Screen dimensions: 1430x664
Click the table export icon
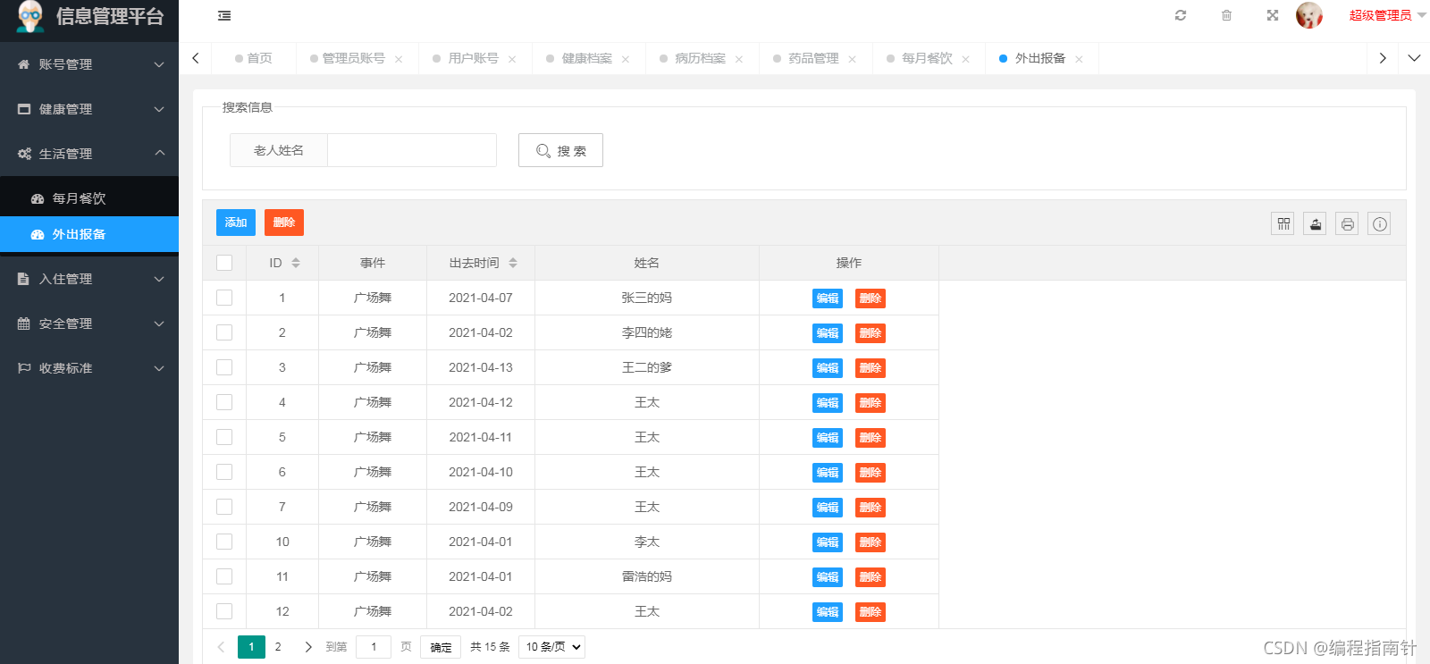click(1316, 223)
